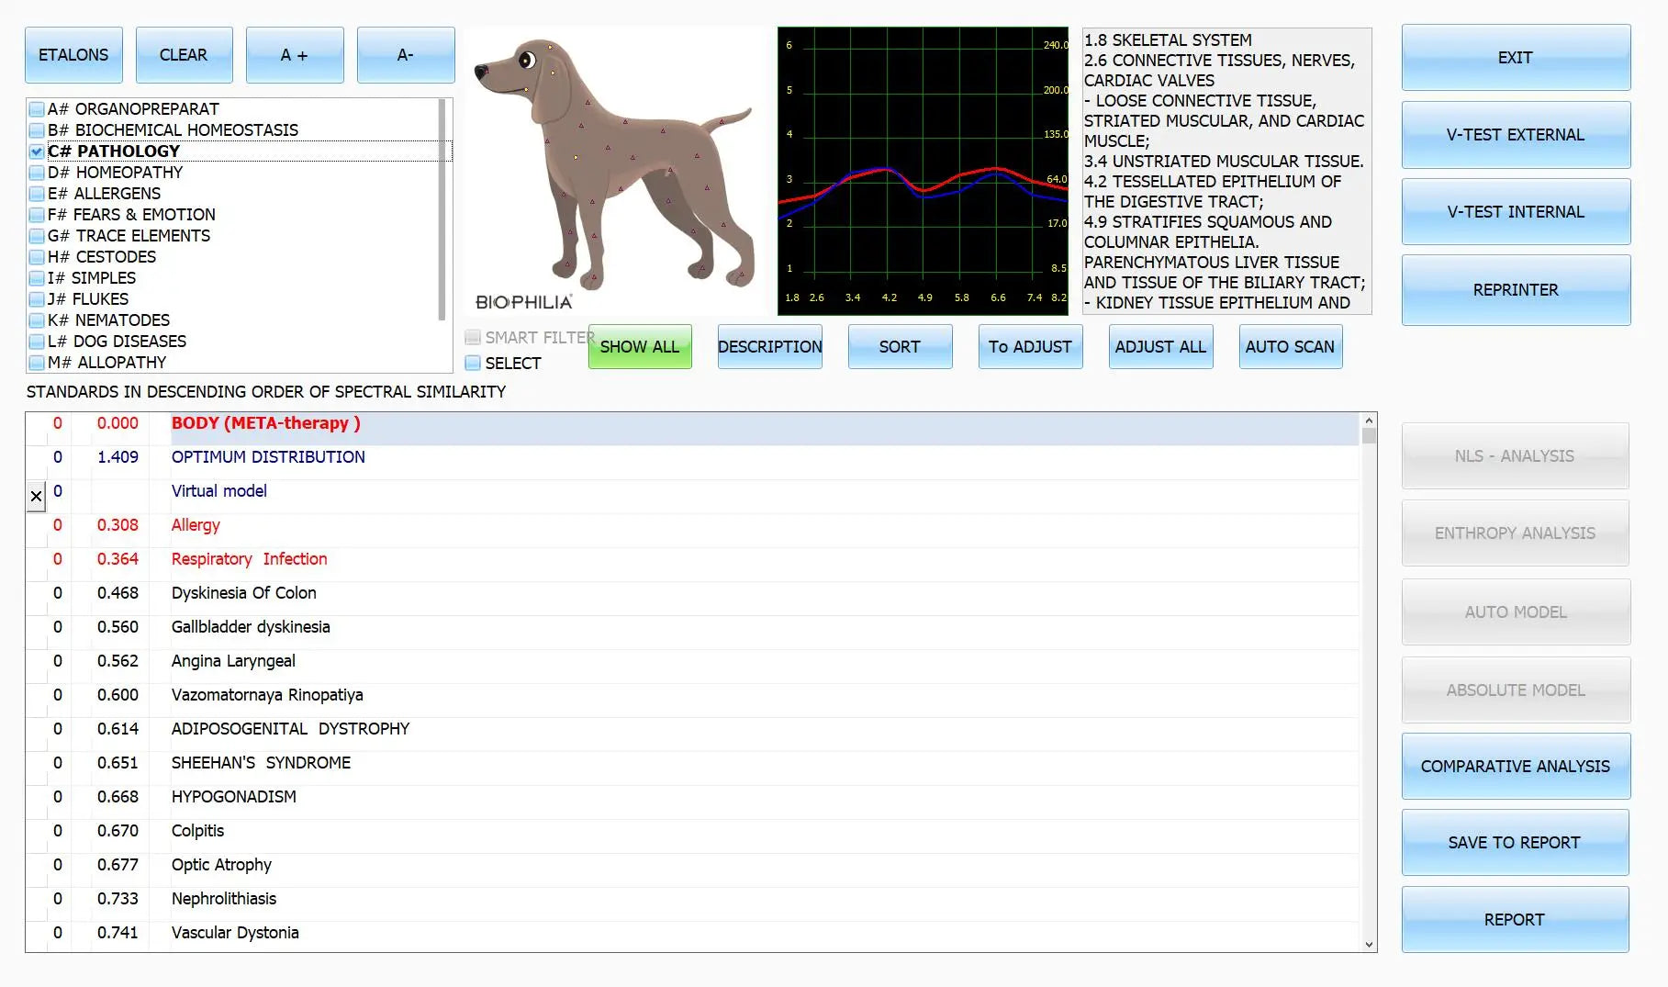Decrease font size with A- button
This screenshot has width=1668, height=987.
405,55
